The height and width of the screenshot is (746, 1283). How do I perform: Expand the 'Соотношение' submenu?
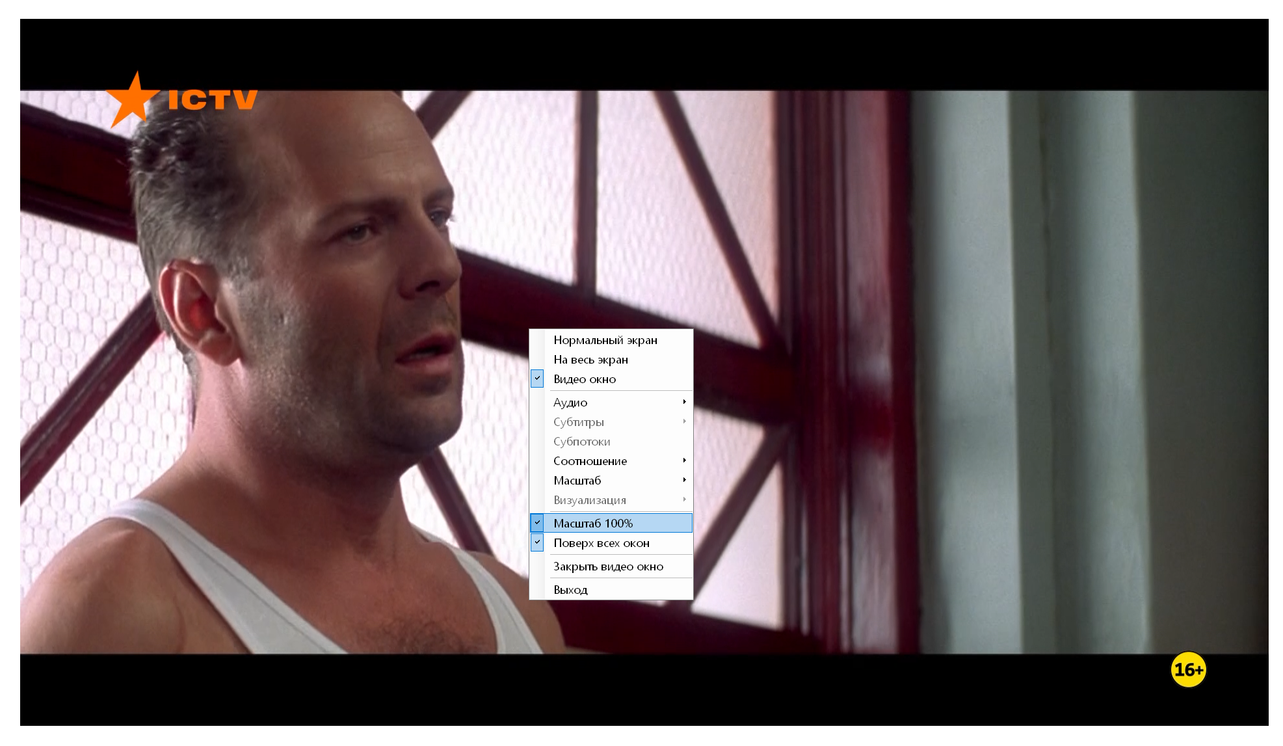coord(590,461)
